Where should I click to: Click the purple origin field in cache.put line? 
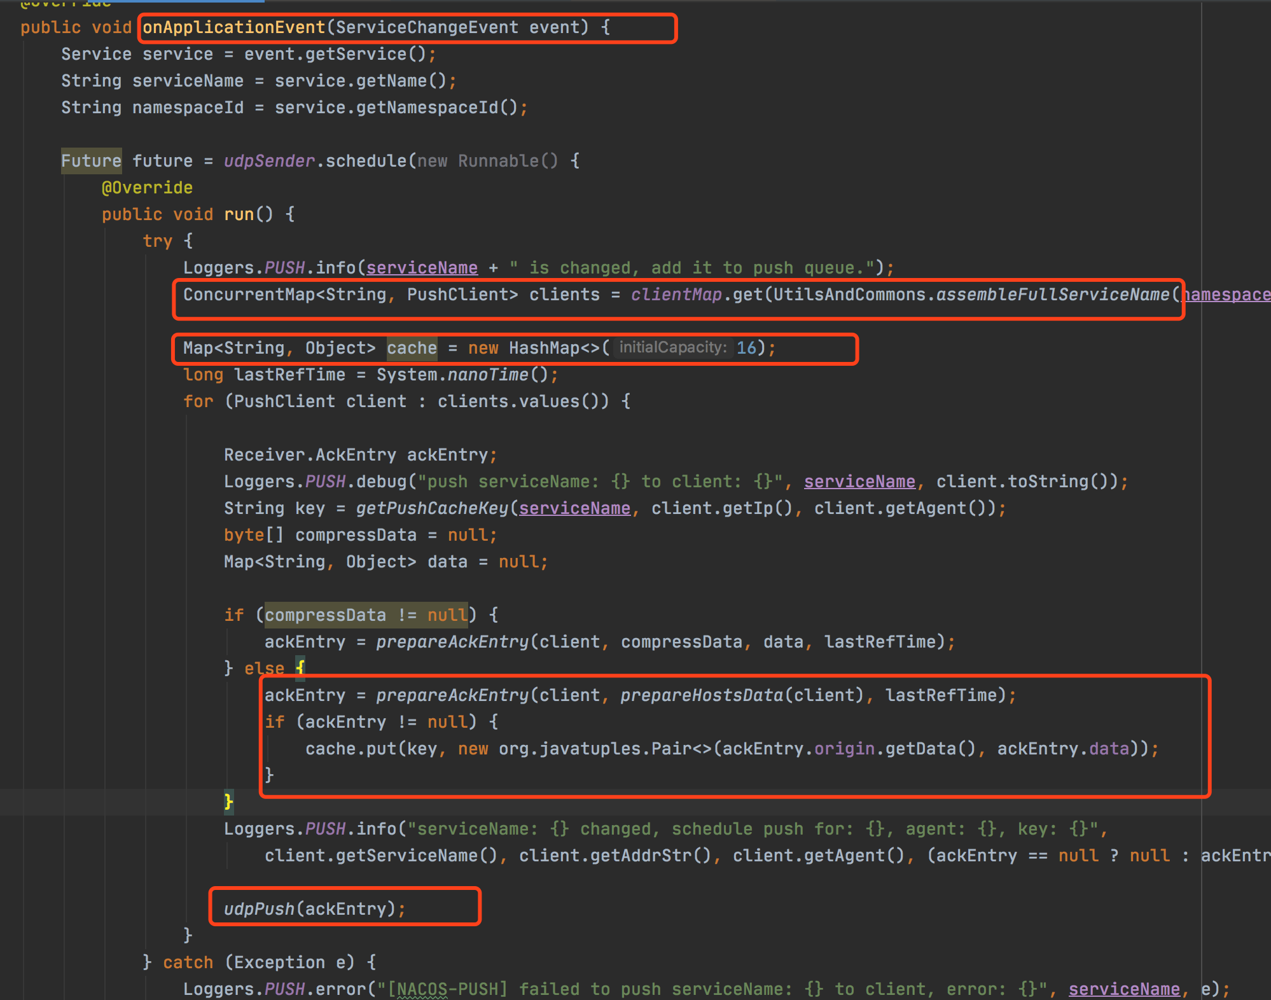point(844,749)
